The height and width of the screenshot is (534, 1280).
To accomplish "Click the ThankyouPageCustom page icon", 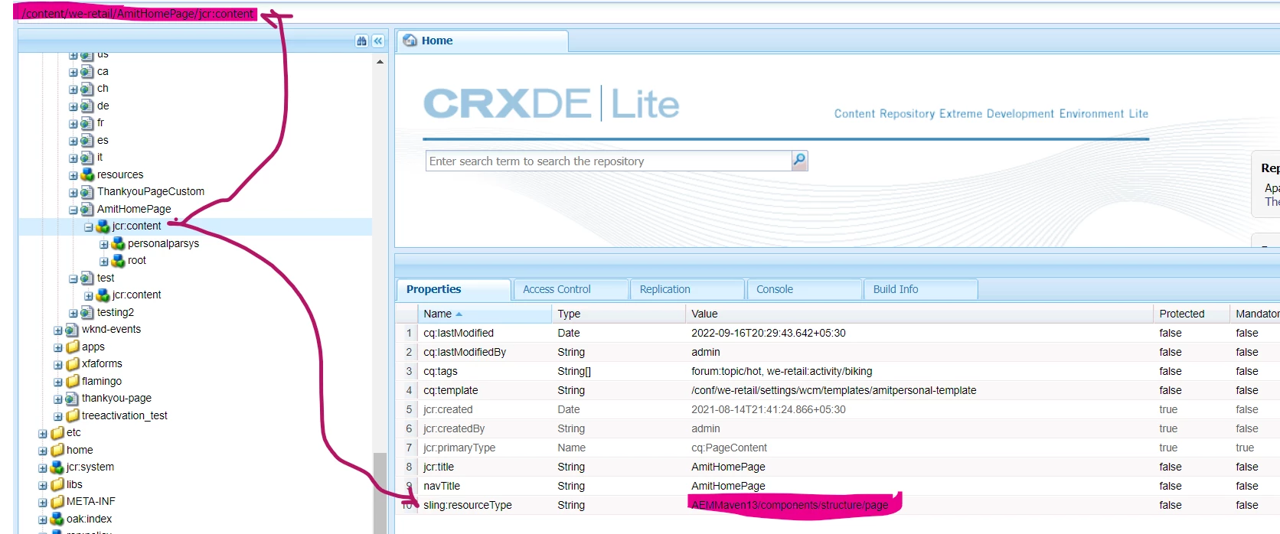I will tap(87, 192).
